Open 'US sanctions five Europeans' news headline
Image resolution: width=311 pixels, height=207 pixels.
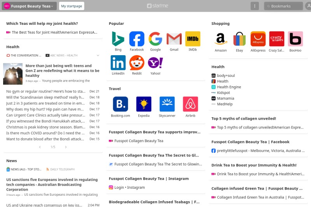pyautogui.click(x=52, y=184)
